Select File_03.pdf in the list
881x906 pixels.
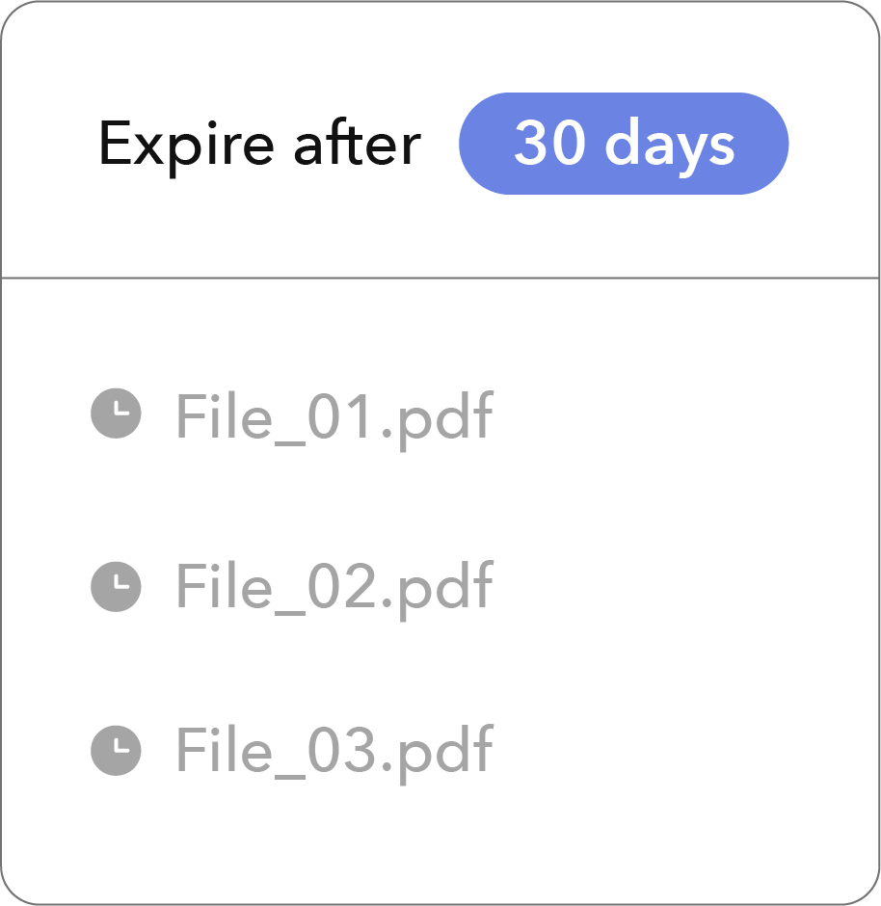click(334, 751)
